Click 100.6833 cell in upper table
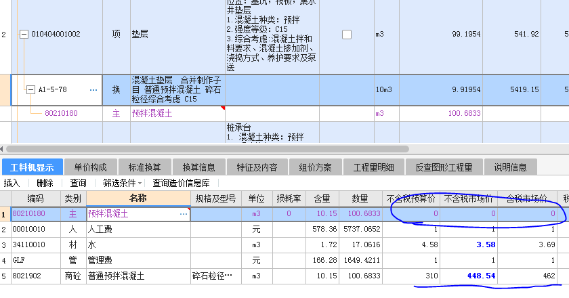 [x=441, y=113]
